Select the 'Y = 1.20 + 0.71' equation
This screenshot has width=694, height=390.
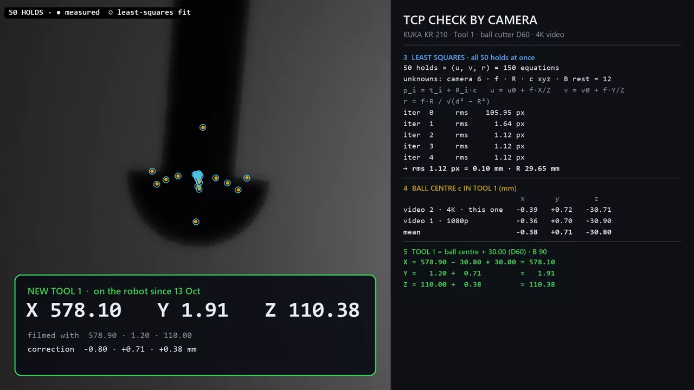[x=479, y=274]
